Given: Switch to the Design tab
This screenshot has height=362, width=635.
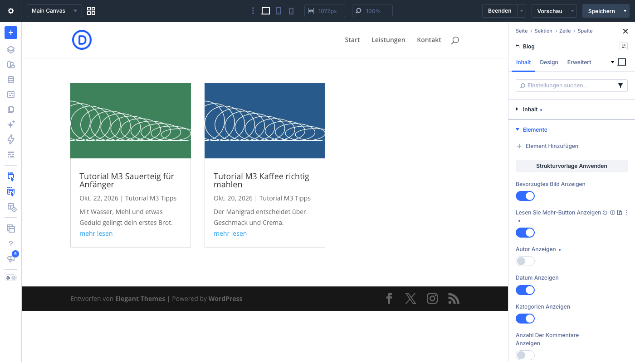Looking at the screenshot, I should pyautogui.click(x=549, y=62).
